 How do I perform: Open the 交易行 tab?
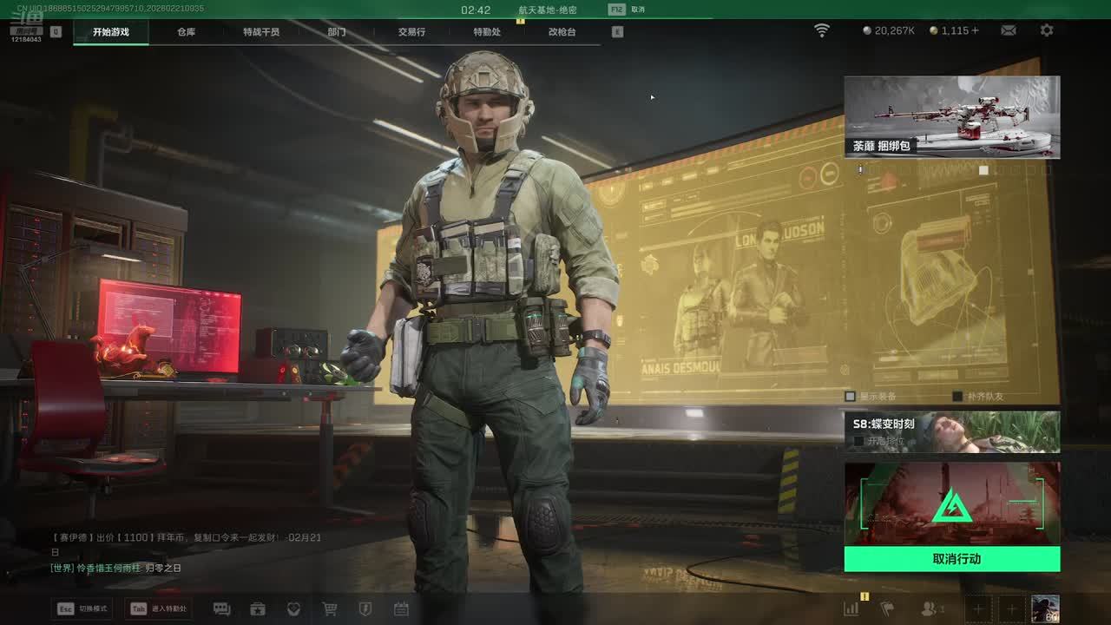tap(411, 32)
